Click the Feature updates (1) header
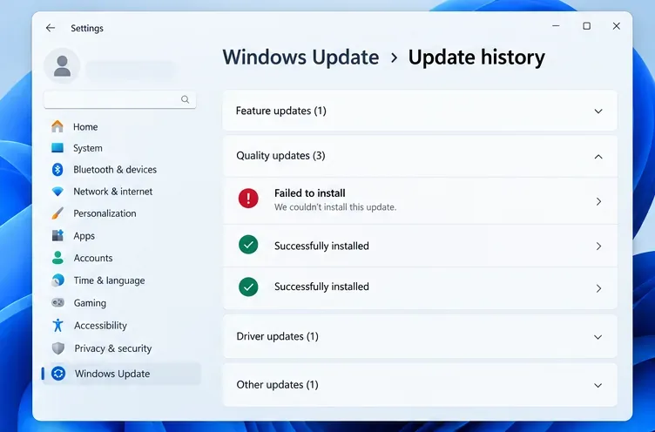 [420, 111]
